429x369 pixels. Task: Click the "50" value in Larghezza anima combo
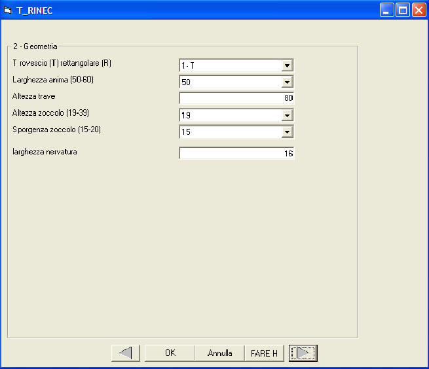[x=229, y=82]
